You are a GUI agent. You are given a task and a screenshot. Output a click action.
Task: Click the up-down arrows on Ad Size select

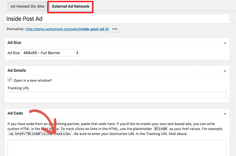pos(77,53)
